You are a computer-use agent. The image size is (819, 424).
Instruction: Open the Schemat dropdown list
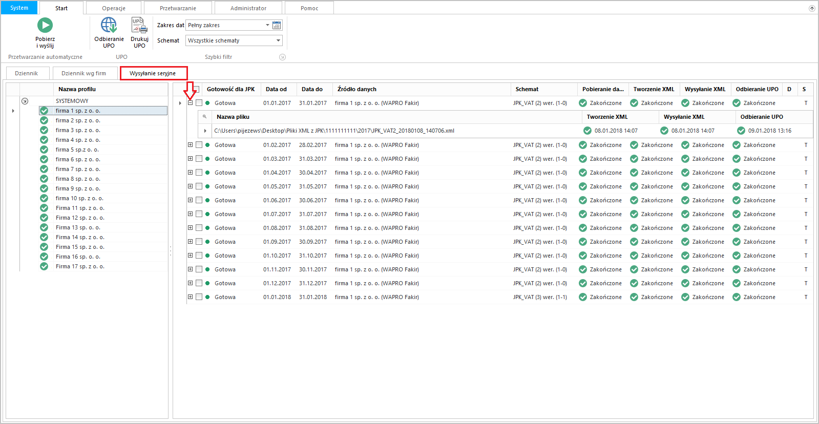coord(278,40)
